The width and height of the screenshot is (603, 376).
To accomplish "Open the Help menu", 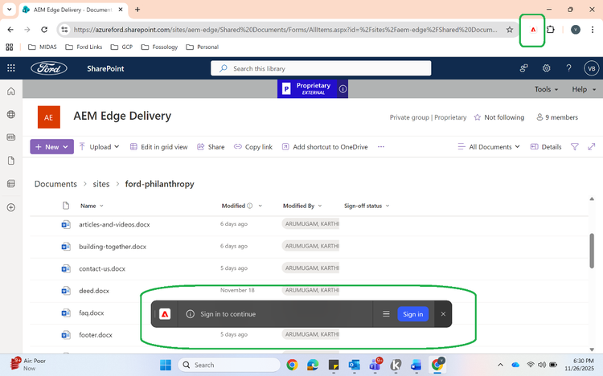I will [x=583, y=89].
